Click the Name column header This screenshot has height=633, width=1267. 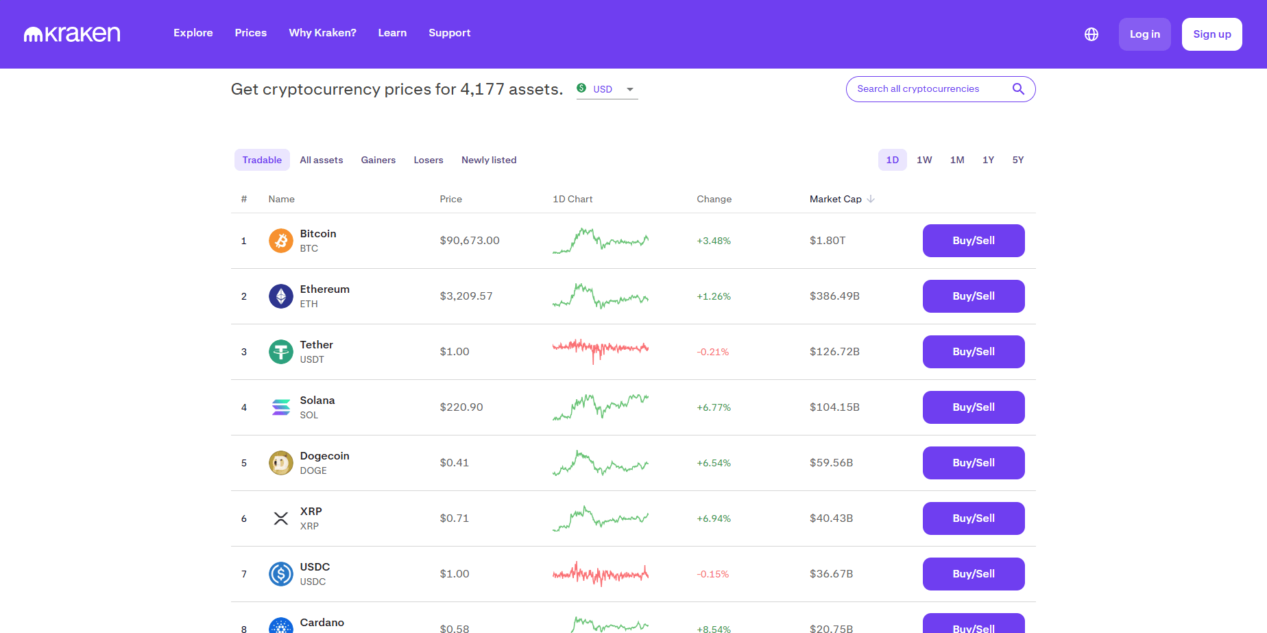pyautogui.click(x=282, y=199)
